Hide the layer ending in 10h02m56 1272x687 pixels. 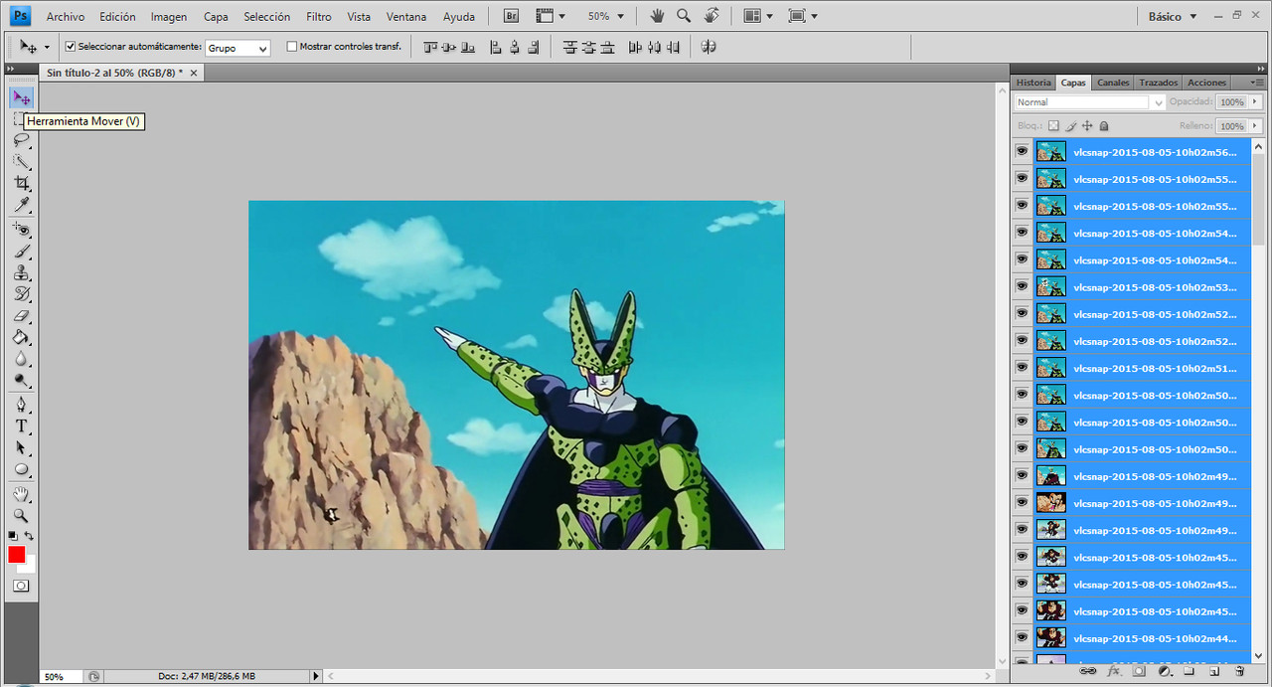click(1022, 151)
